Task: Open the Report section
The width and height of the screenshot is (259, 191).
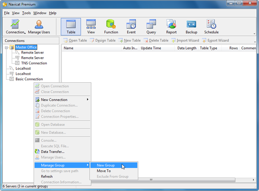Action: tap(171, 27)
